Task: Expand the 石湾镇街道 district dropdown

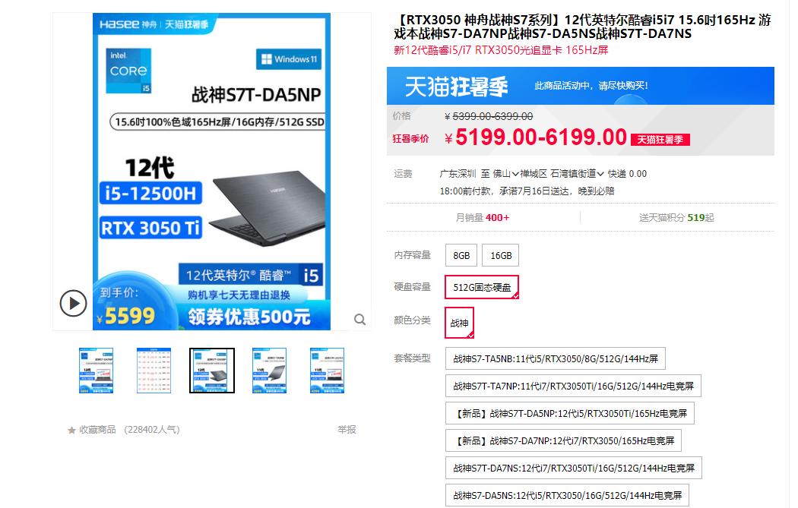Action: (x=577, y=174)
